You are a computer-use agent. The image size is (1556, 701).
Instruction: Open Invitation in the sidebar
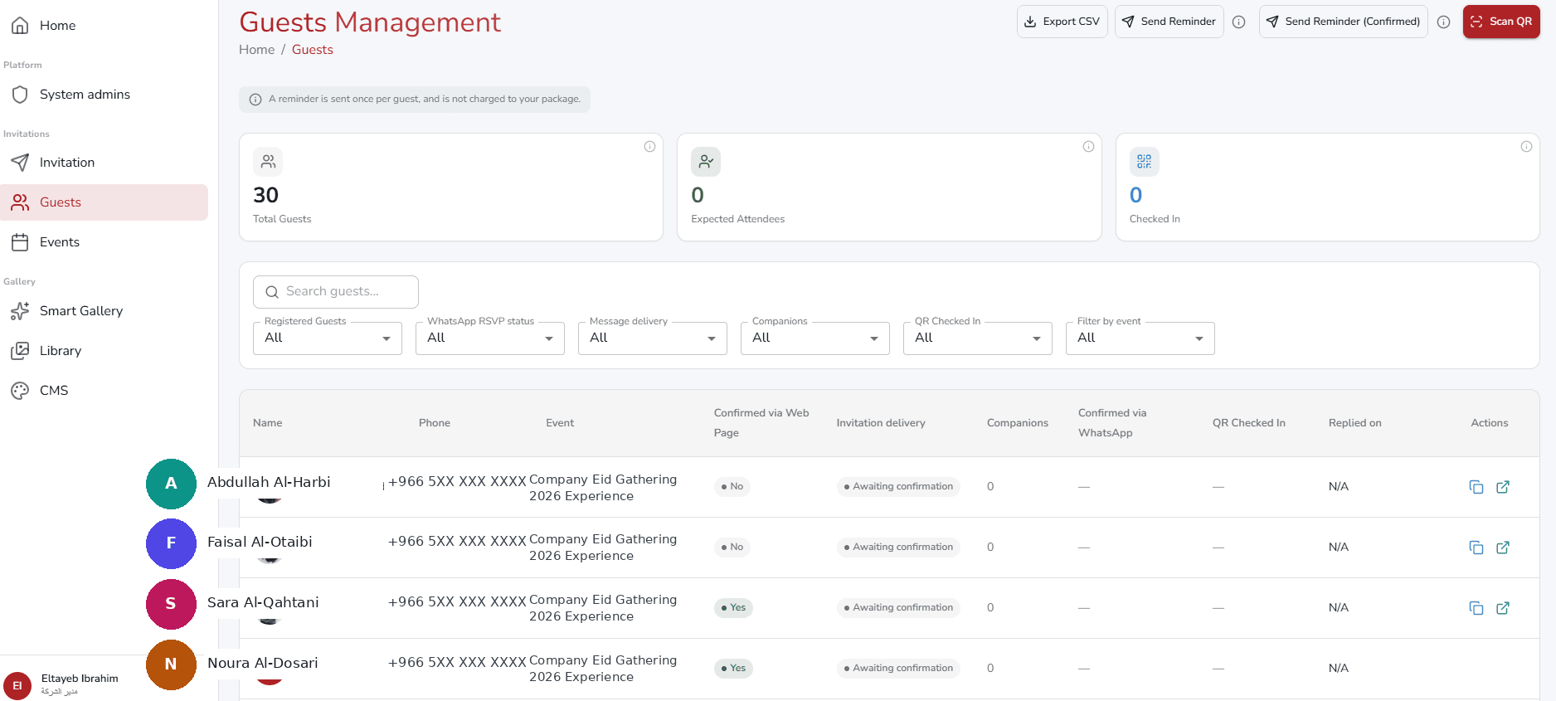(104, 163)
